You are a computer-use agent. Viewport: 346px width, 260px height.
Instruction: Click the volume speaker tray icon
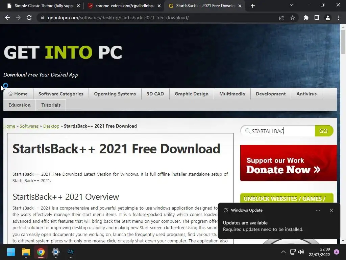301,252
